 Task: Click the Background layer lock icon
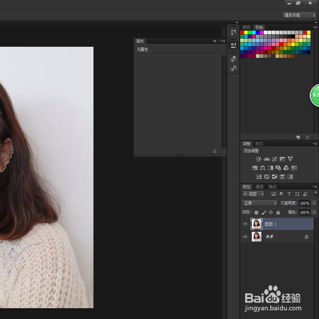pos(307,237)
